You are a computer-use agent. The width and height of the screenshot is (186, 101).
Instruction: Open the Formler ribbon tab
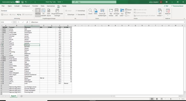pos(35,6)
